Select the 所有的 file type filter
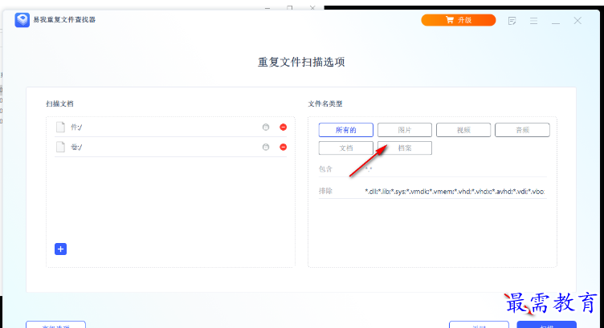604x328 pixels. pos(345,130)
